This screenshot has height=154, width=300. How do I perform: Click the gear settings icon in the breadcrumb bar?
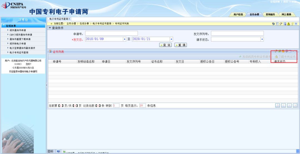(x=274, y=24)
